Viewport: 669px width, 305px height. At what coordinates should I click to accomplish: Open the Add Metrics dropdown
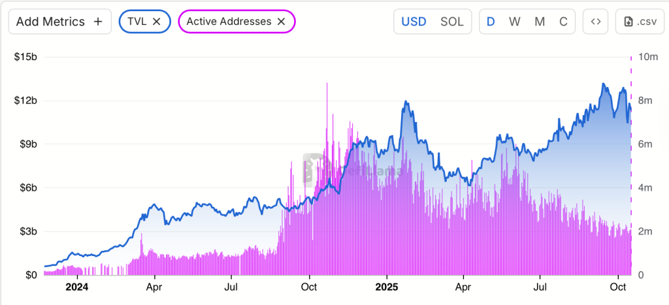(59, 22)
